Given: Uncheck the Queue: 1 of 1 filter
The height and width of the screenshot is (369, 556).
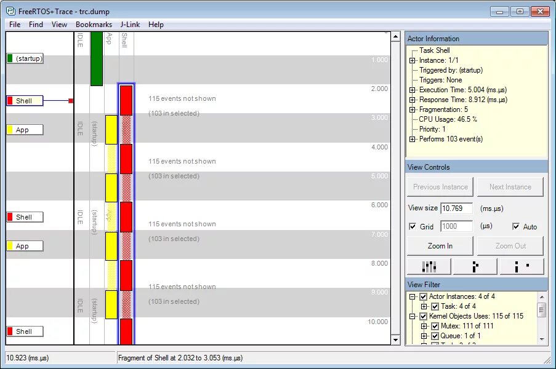Looking at the screenshot, I should (x=435, y=336).
